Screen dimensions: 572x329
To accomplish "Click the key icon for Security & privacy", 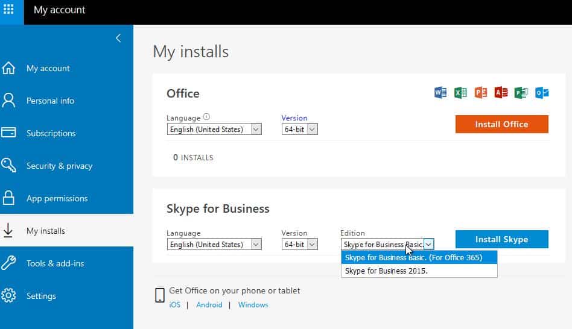I will click(x=8, y=165).
